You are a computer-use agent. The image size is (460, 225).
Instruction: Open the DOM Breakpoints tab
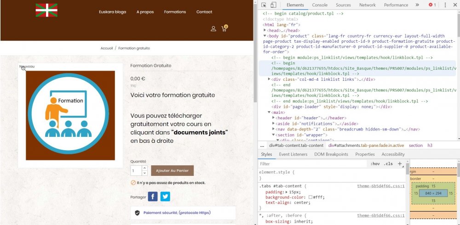click(331, 154)
